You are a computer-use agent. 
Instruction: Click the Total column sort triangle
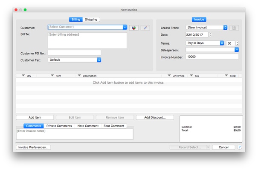(x=226, y=75)
